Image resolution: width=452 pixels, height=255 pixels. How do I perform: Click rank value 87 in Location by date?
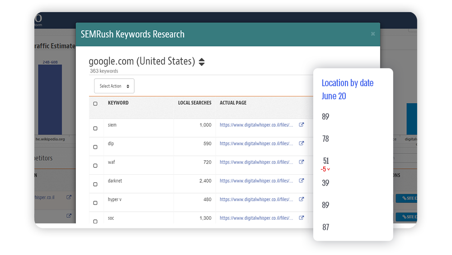point(325,227)
